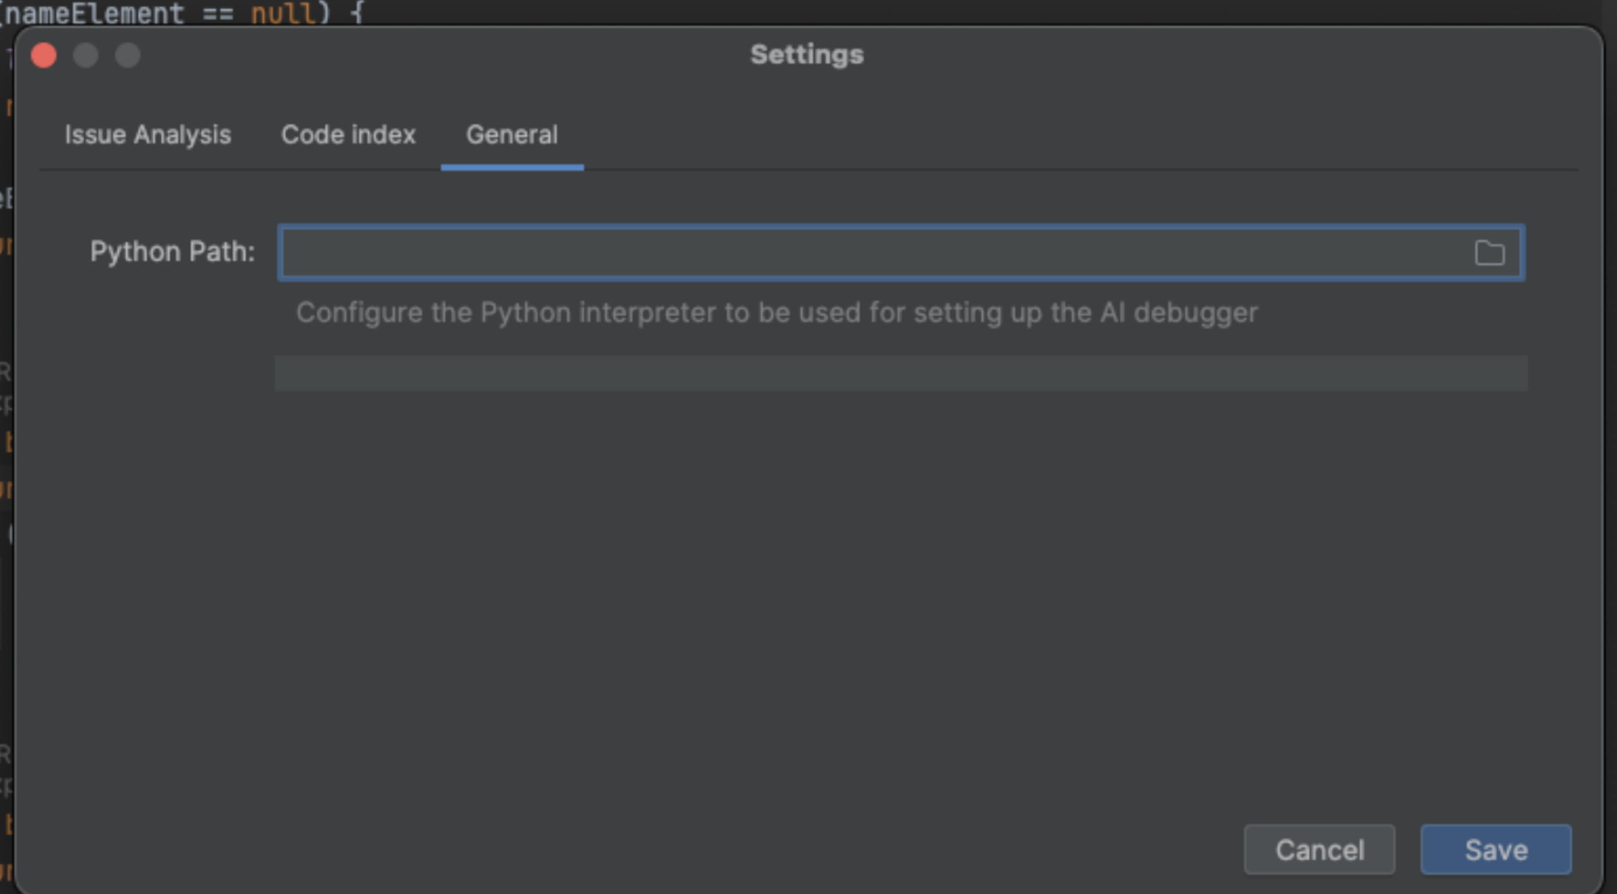
Task: Click the null keyword in editor code
Action: pos(283,13)
